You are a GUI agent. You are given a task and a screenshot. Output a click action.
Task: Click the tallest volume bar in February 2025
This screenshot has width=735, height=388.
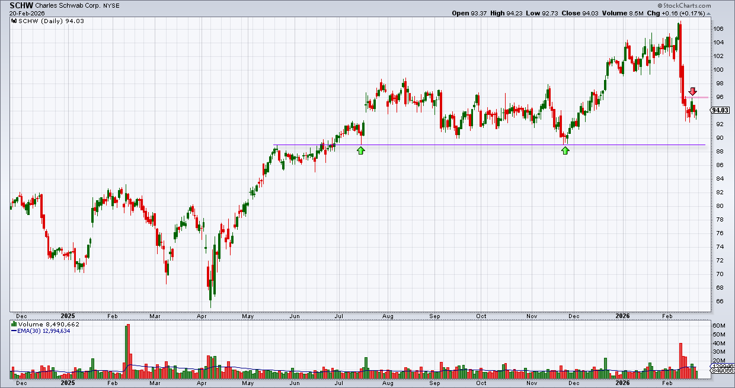tap(127, 352)
